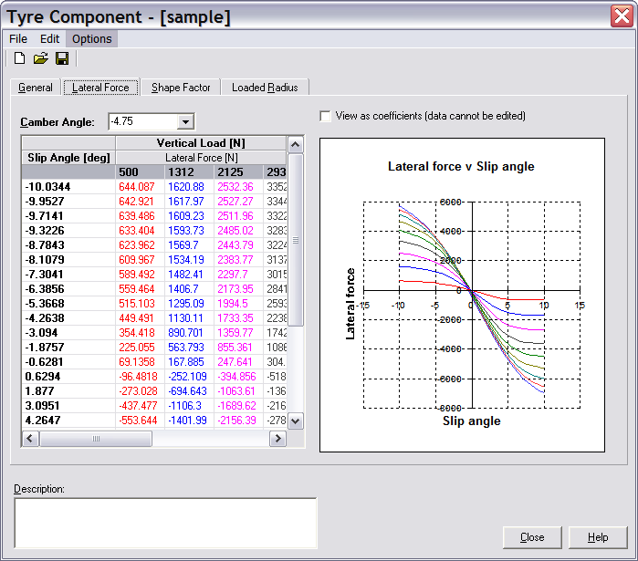The width and height of the screenshot is (638, 561).
Task: Switch to the General tab
Action: (36, 88)
